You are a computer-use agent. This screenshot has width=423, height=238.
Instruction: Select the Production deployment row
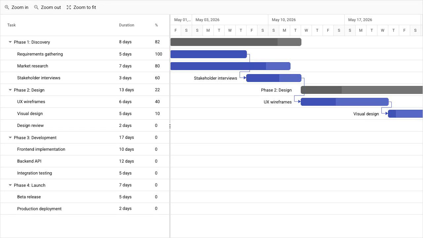85,209
